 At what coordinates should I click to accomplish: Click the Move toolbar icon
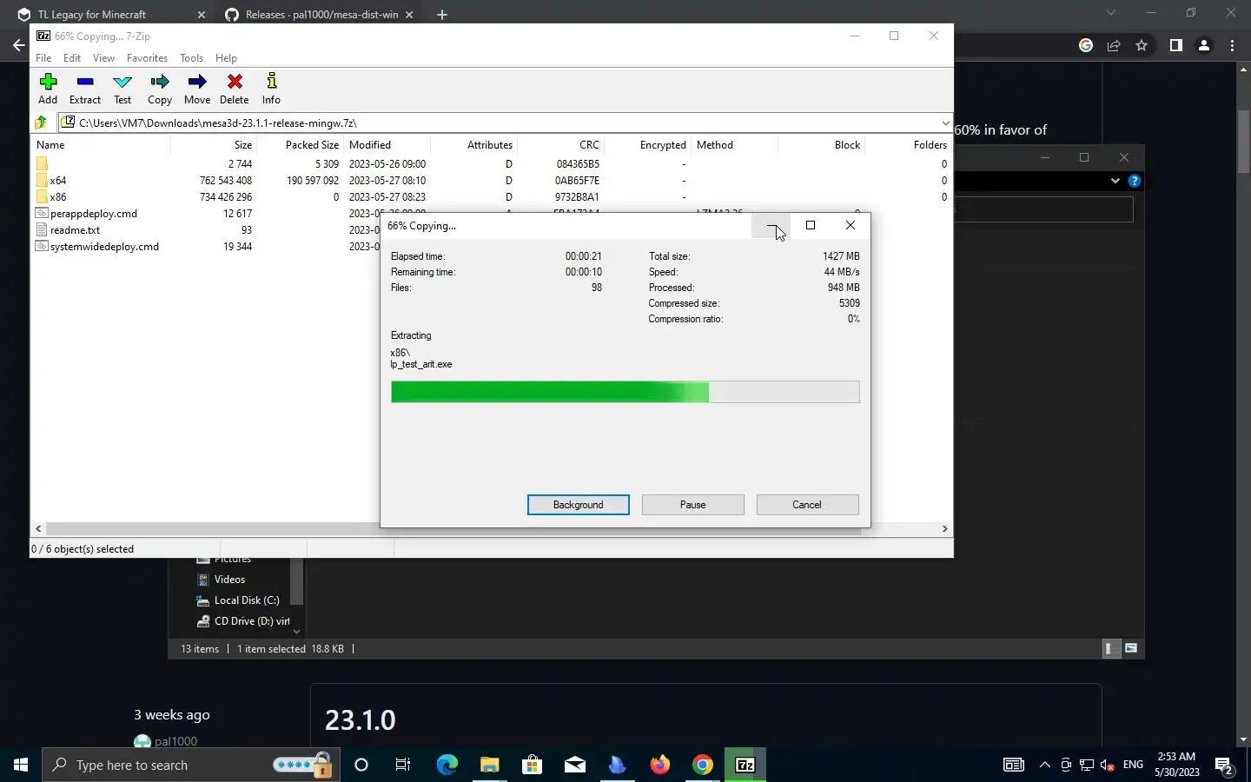pyautogui.click(x=197, y=89)
